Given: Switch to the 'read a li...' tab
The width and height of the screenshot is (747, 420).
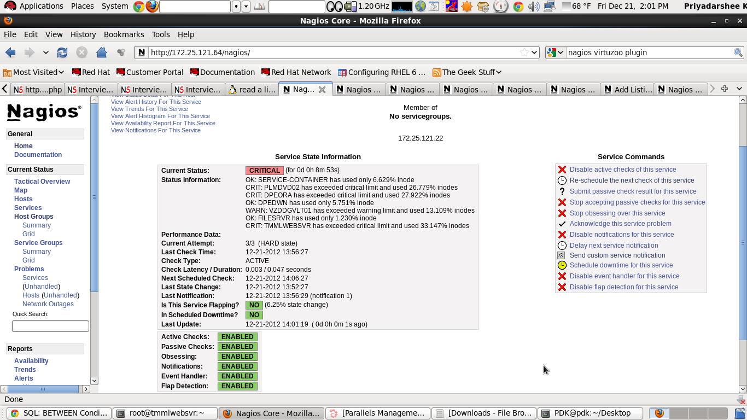Looking at the screenshot, I should (252, 90).
